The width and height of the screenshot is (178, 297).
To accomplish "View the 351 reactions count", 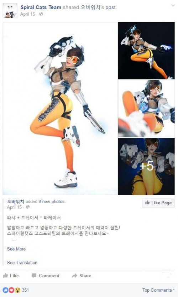I will 25,290.
